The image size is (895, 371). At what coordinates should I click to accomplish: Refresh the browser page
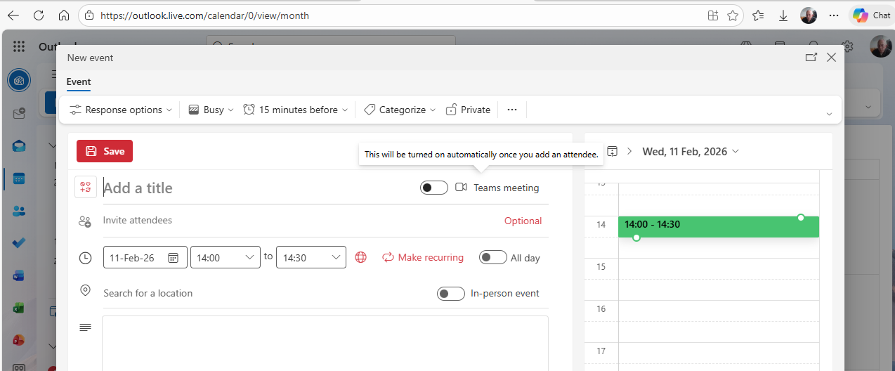click(x=39, y=15)
